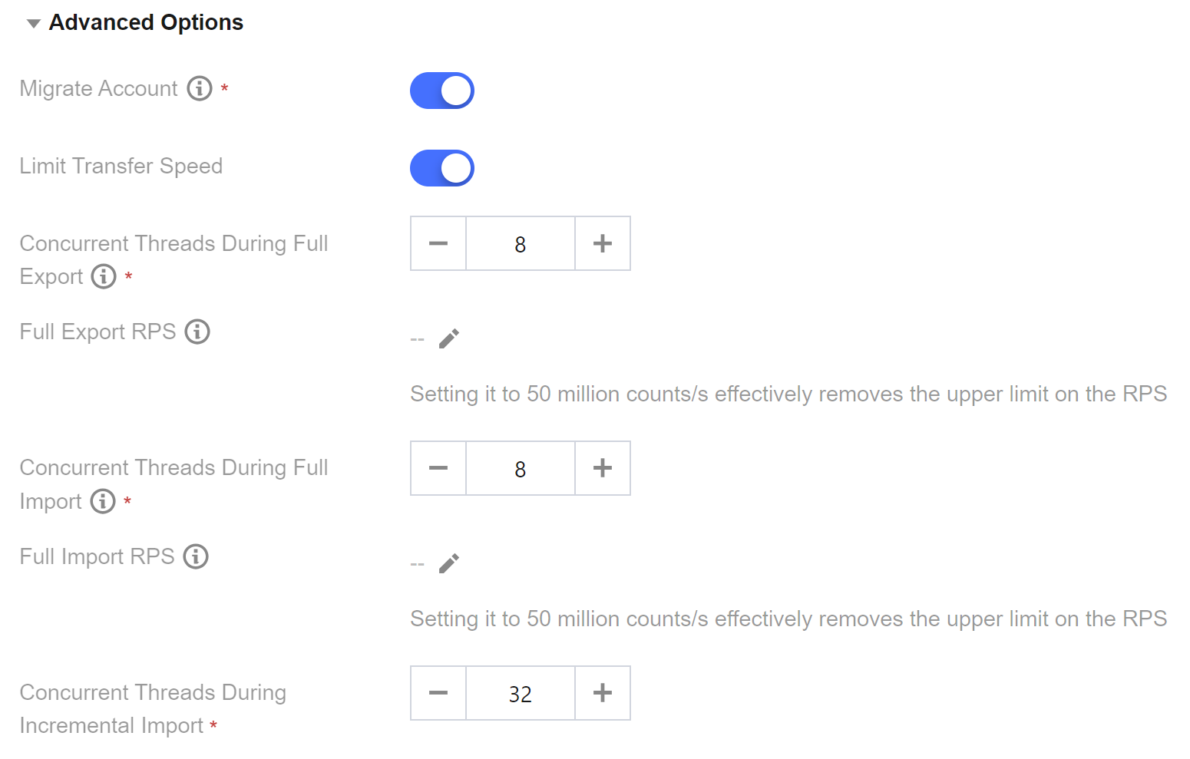
Task: Collapse the Advanced Options section
Action: click(x=33, y=24)
